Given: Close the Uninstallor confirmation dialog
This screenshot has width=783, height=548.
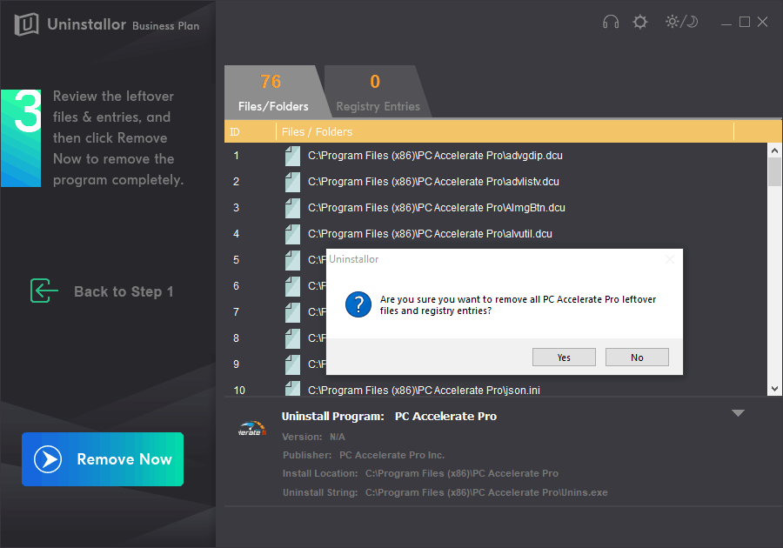Looking at the screenshot, I should [x=670, y=259].
